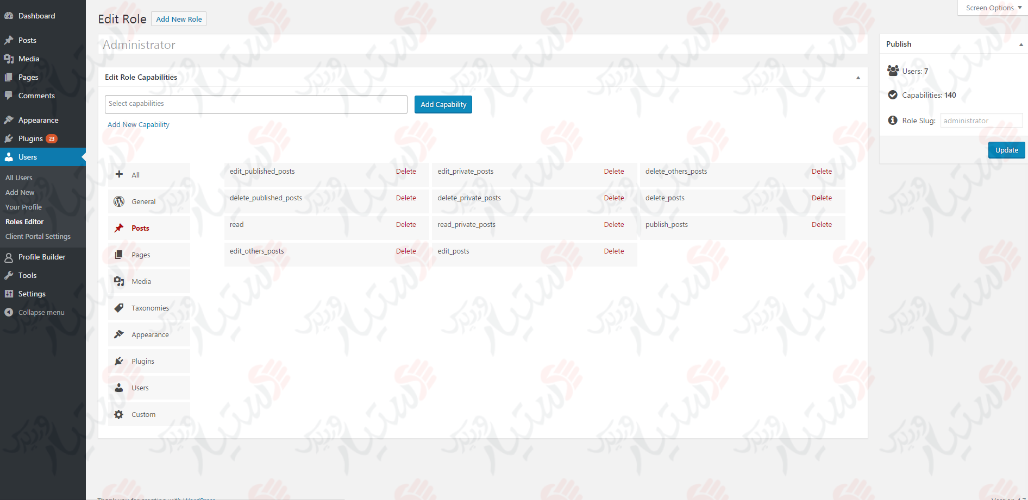Select the Posts pin icon in capability categories

120,228
